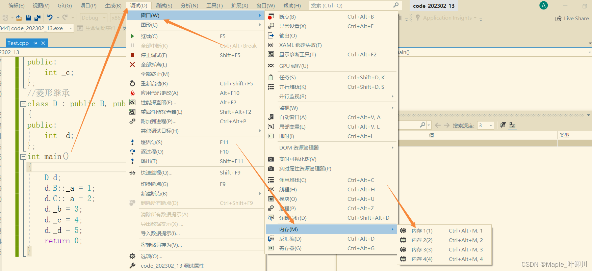Viewport: 592px width, 271px height.
Task: Click the Value (值) column header
Action: click(x=492, y=135)
